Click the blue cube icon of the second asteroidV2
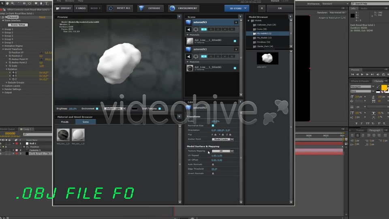Image resolution: width=389 pixels, height=219 pixels. click(188, 49)
